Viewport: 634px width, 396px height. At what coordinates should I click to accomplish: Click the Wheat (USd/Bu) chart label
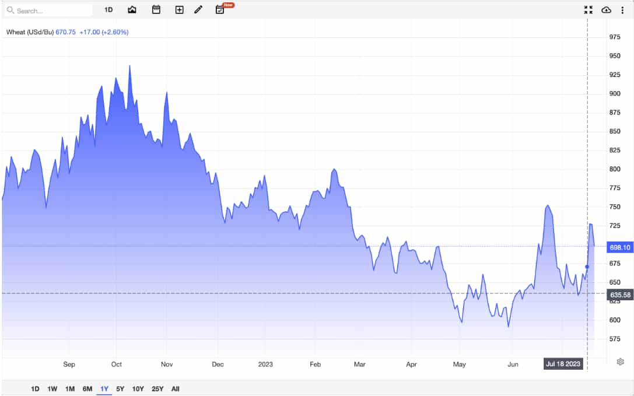tap(30, 32)
